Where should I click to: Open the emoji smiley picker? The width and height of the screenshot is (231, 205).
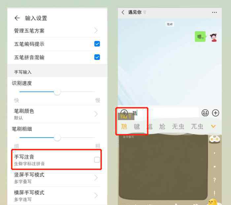pos(205,113)
